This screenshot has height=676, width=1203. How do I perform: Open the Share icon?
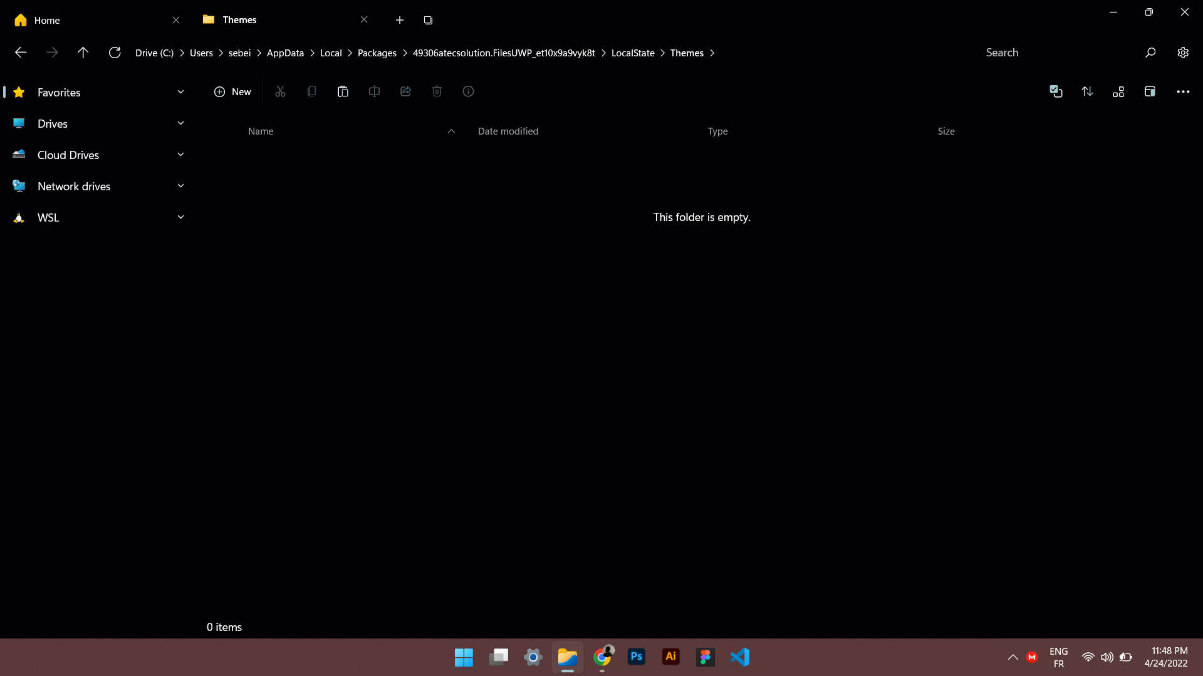click(x=405, y=91)
